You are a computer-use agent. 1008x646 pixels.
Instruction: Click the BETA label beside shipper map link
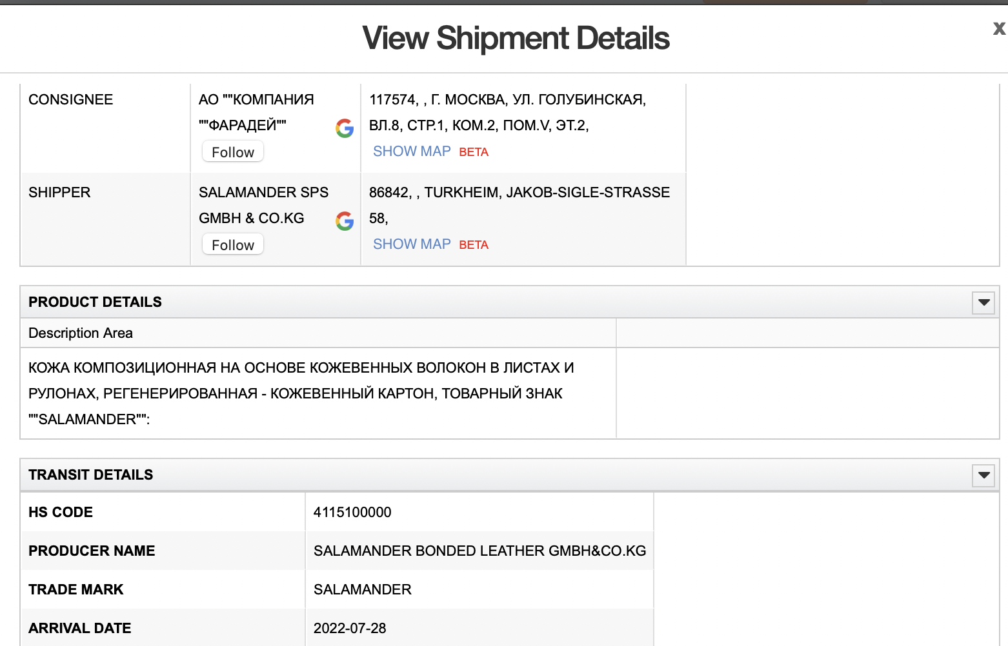(474, 245)
